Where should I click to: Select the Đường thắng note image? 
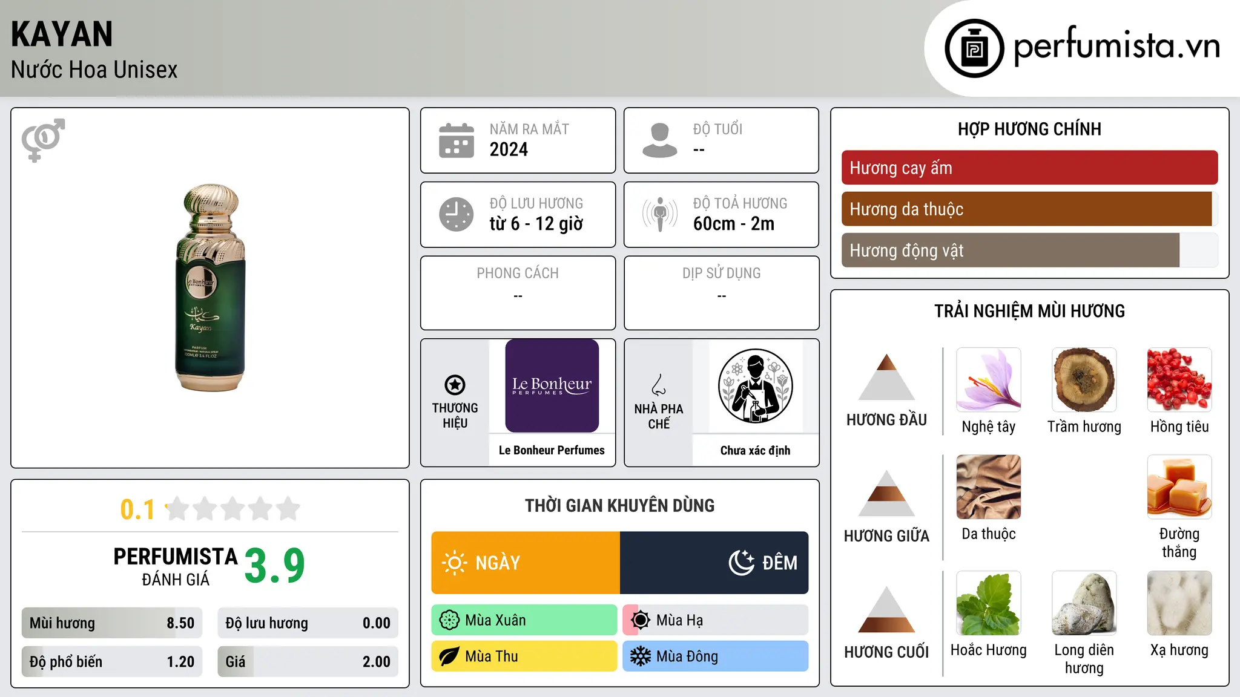1179,487
